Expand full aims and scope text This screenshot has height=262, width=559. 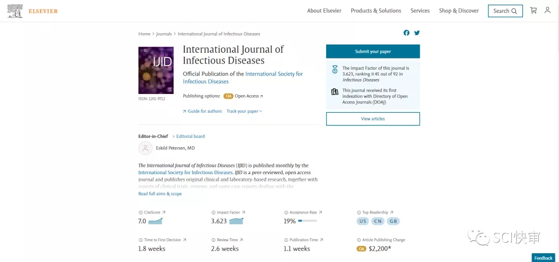160,194
